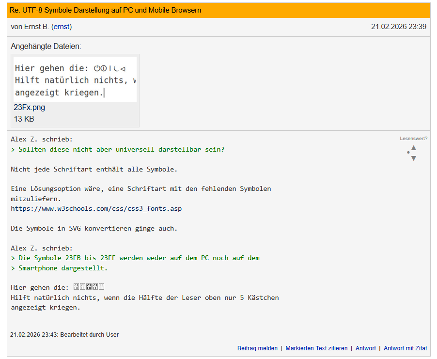The width and height of the screenshot is (437, 359).
Task: Open the user profile link 'ernst'
Action: (x=62, y=27)
